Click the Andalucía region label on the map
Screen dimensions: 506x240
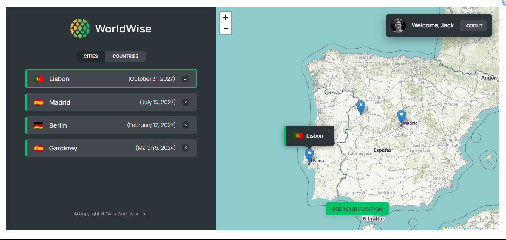pos(386,193)
